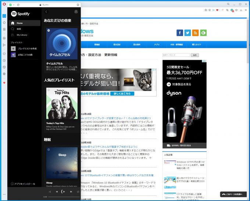Viewport: 250px width, 201px height.
Task: Open the webpage's Facebook icon
Action: coord(180,33)
